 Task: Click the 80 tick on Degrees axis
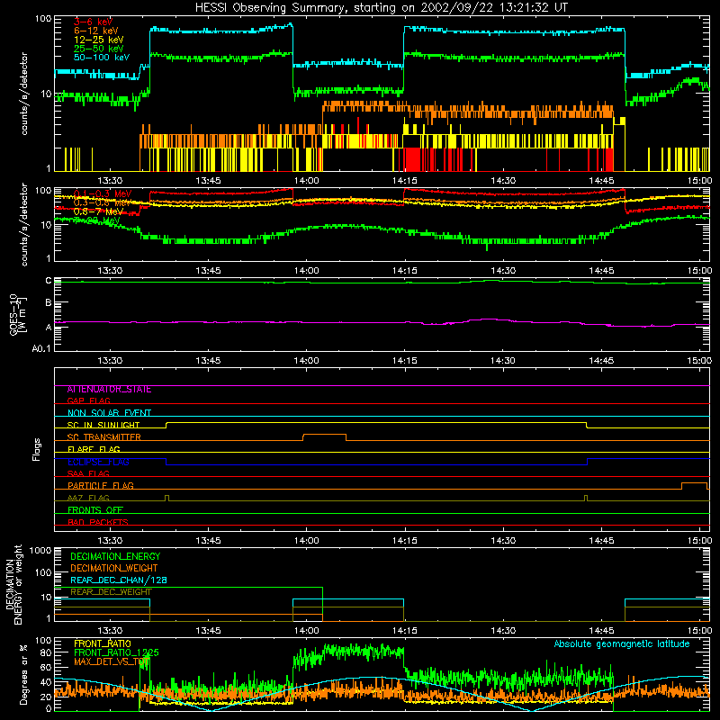(x=46, y=653)
